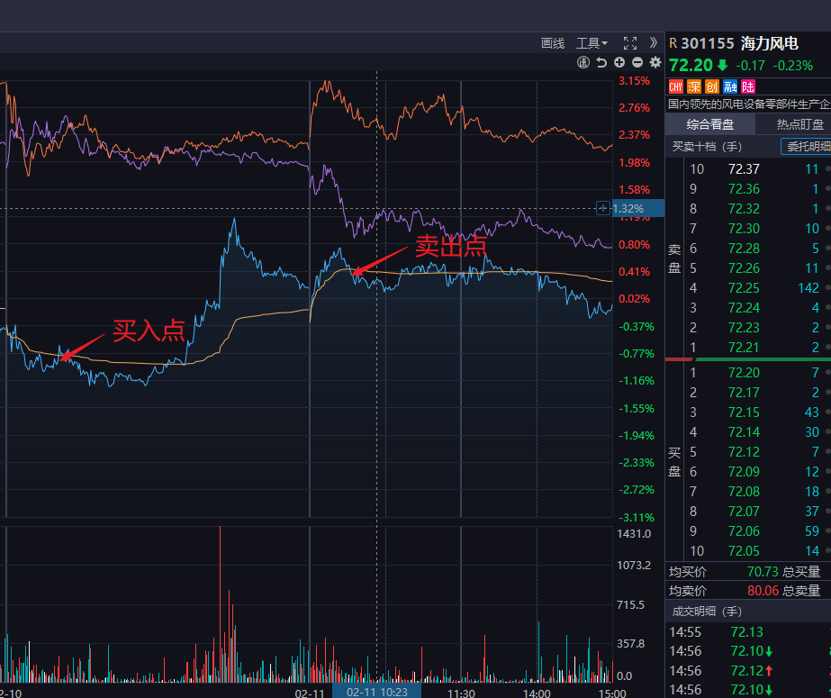Open the 工具 dropdown menu

[592, 43]
